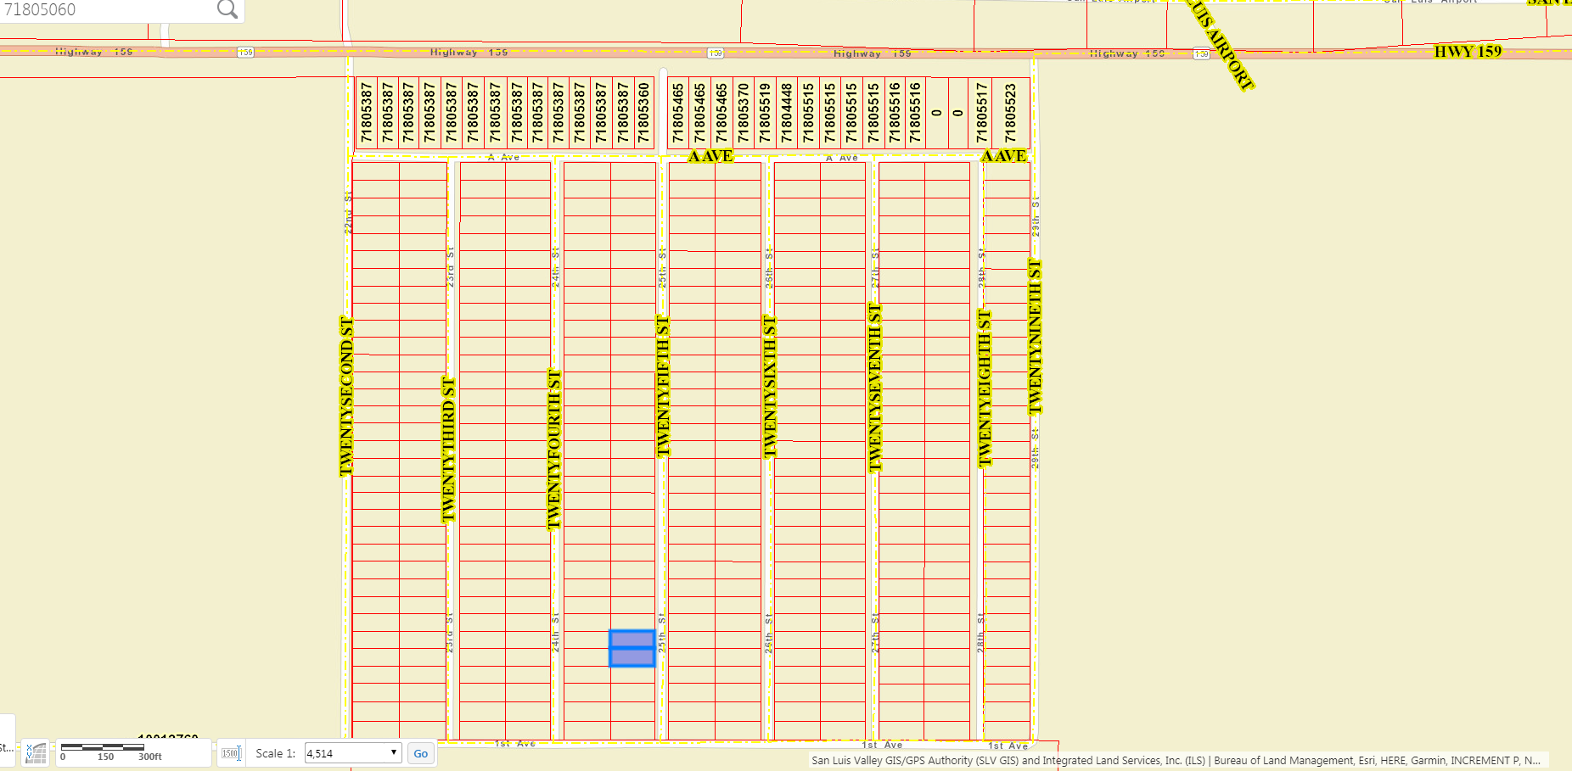This screenshot has height=771, width=1572.
Task: Click parcel labeled 71805523
Action: click(1010, 113)
